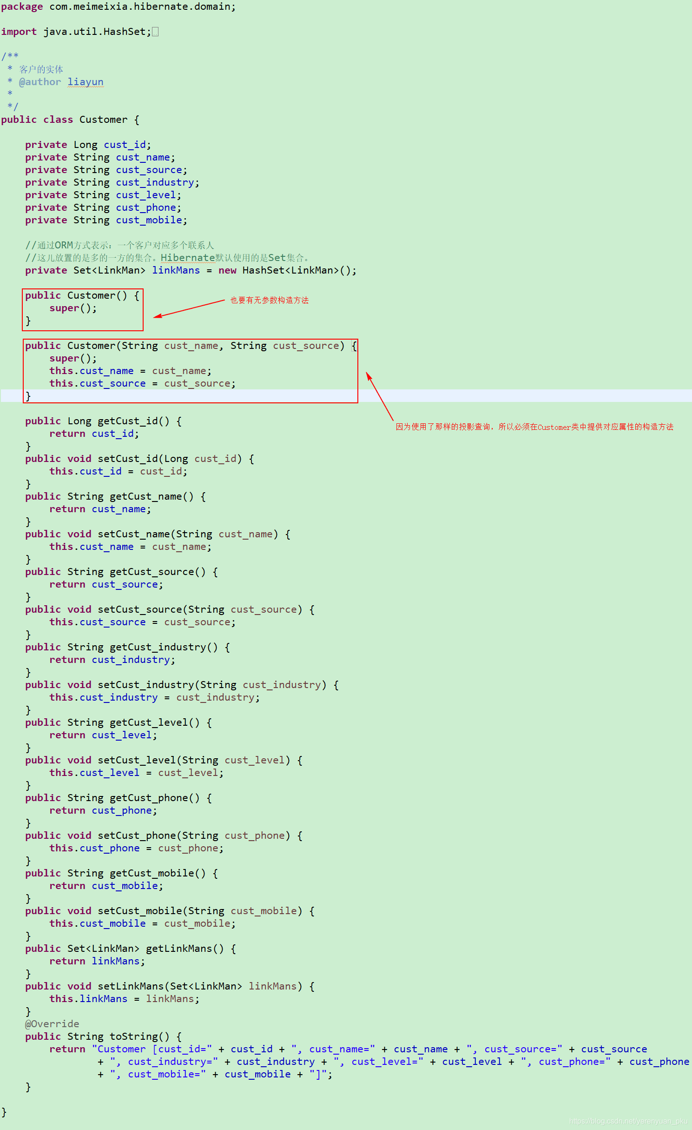Select the 'private String cust_phone;' field line

pyautogui.click(x=103, y=207)
